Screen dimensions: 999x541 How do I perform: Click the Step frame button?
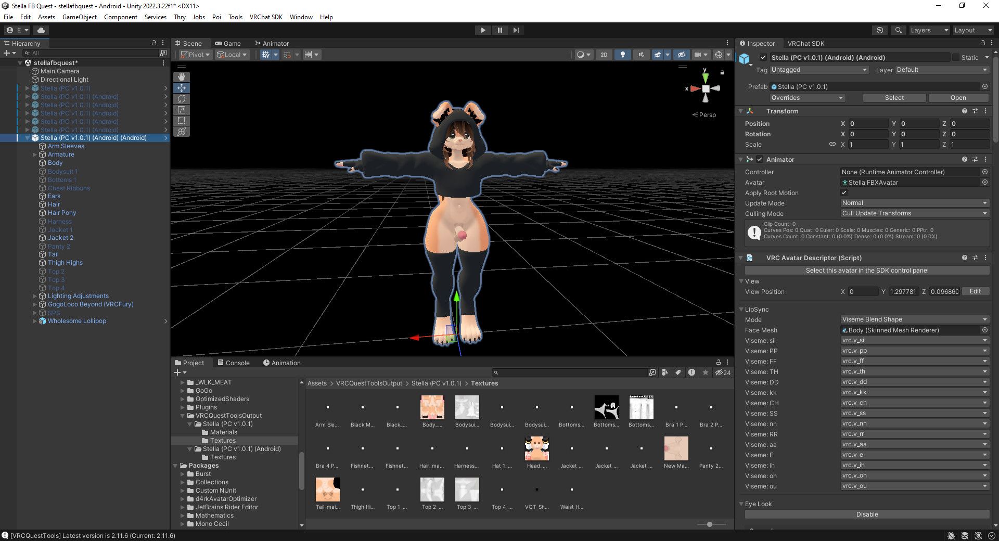coord(516,30)
